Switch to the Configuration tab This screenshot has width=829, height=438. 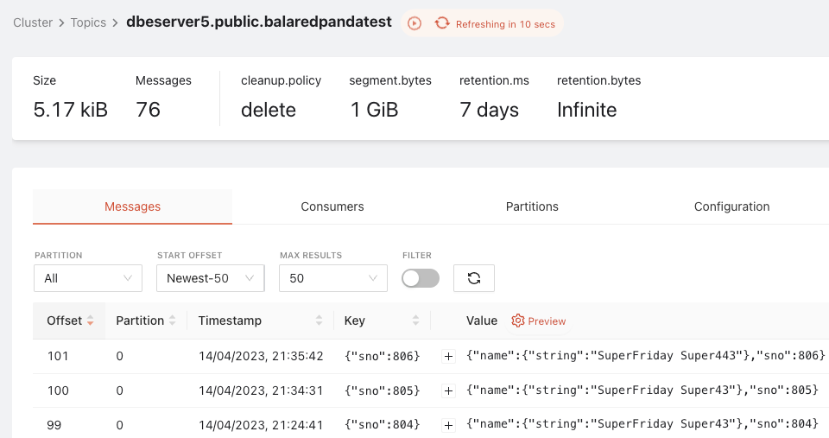pyautogui.click(x=731, y=206)
